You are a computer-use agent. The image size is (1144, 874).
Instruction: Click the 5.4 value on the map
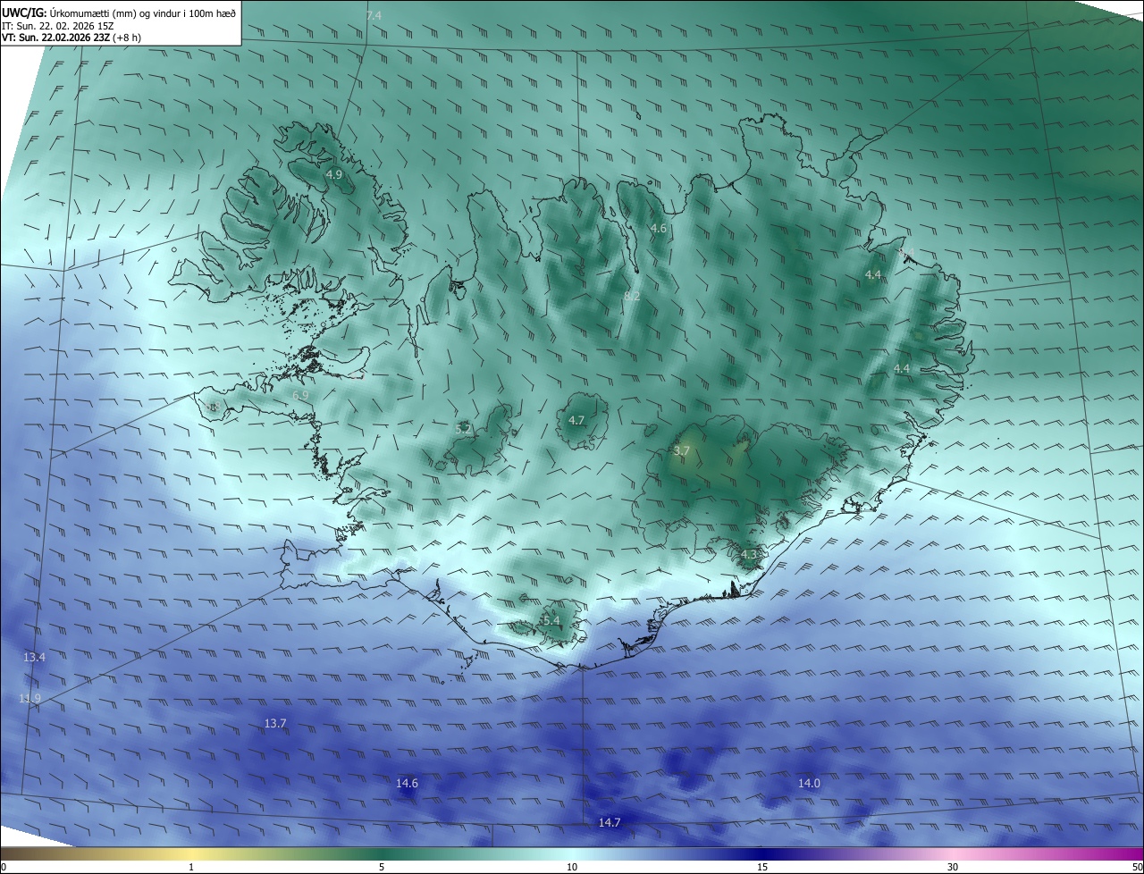pyautogui.click(x=551, y=620)
